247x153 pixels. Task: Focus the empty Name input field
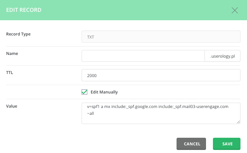[143, 56]
